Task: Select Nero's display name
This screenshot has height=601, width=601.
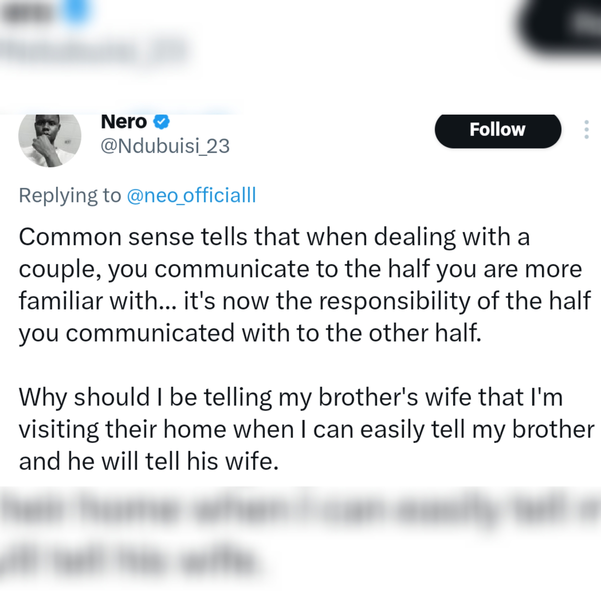Action: tap(124, 122)
